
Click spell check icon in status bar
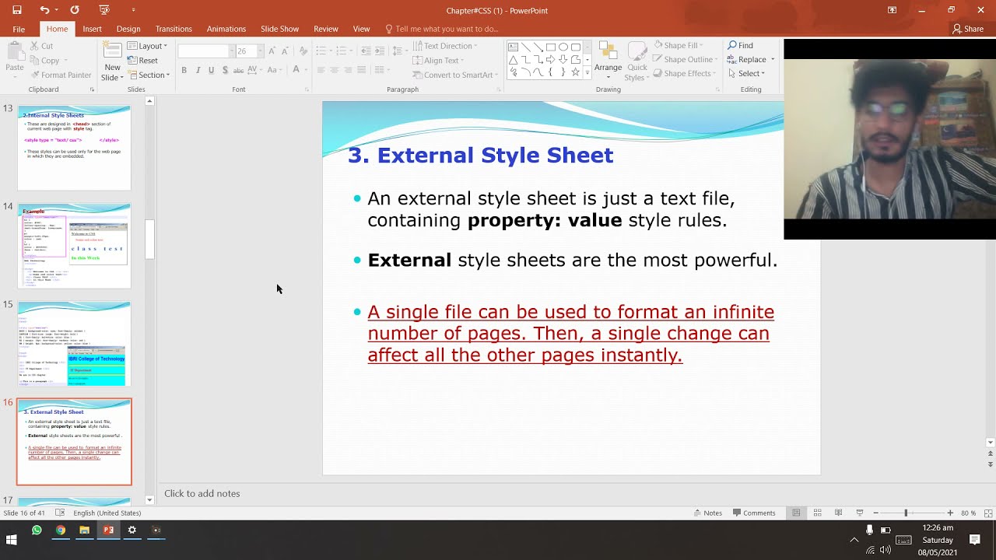[60, 513]
